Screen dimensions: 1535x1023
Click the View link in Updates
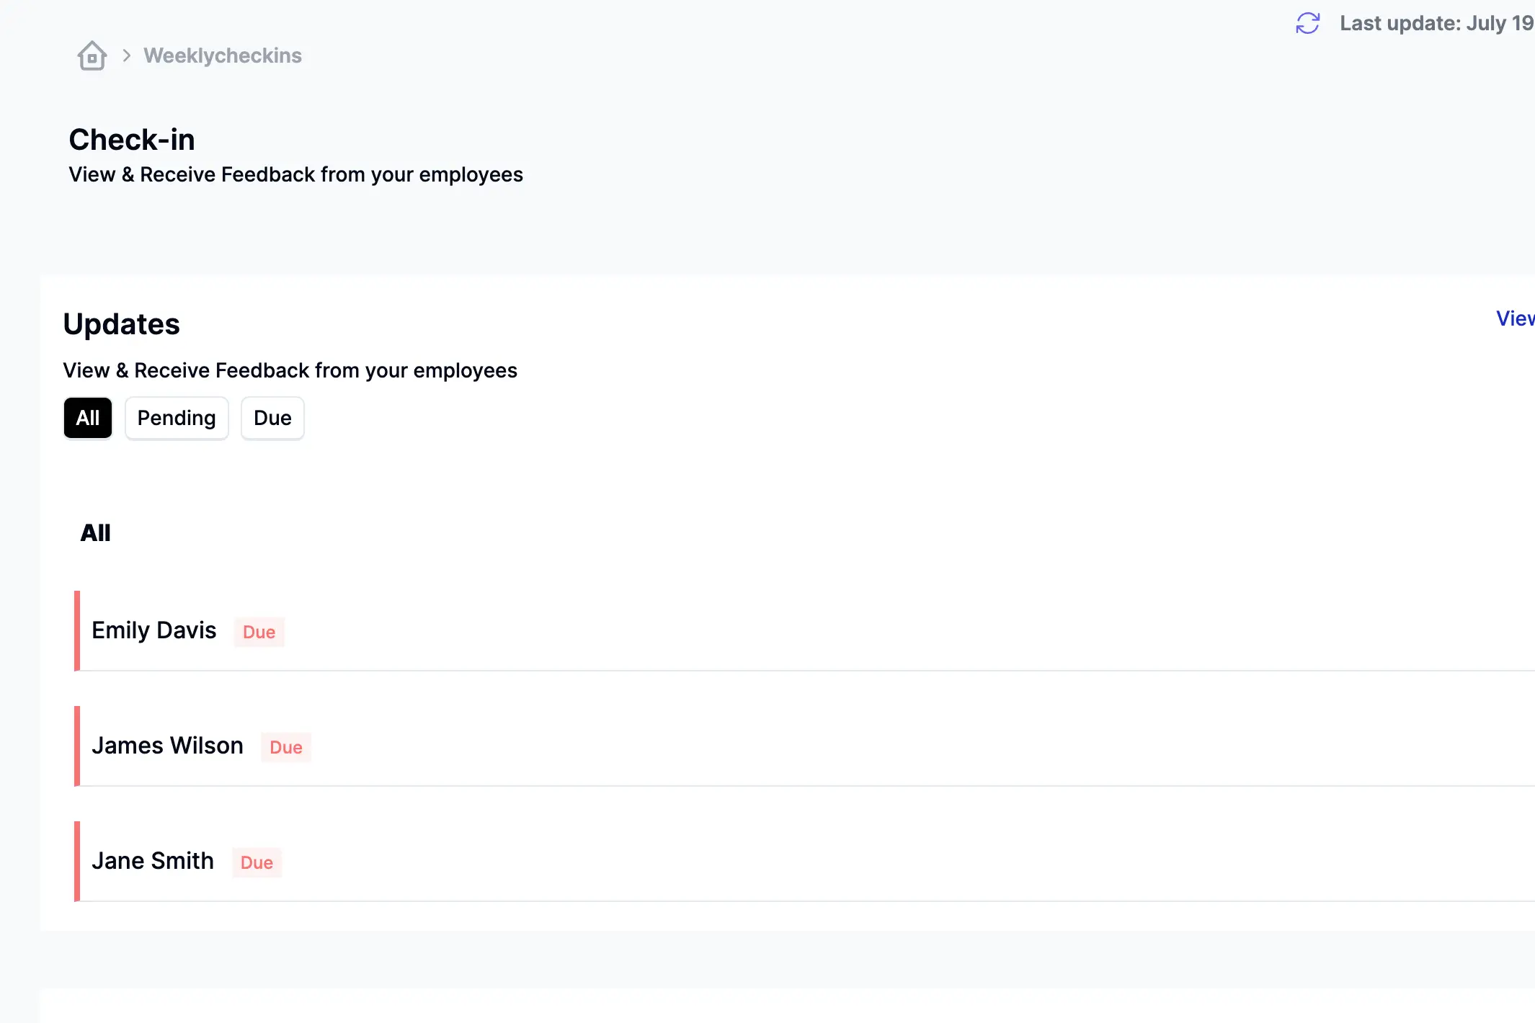[1515, 318]
